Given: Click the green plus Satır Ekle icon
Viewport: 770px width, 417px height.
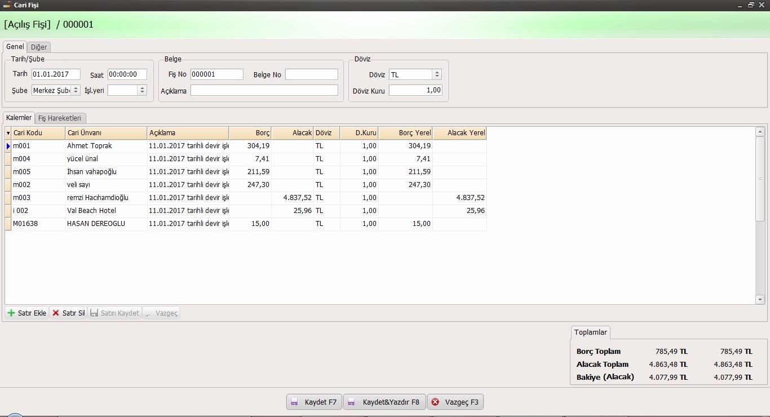Looking at the screenshot, I should click(11, 313).
